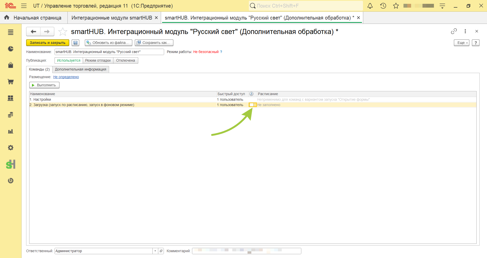Enable schedule checkbox for Загрузка command
Viewport: 487px width, 258px height.
(251, 105)
